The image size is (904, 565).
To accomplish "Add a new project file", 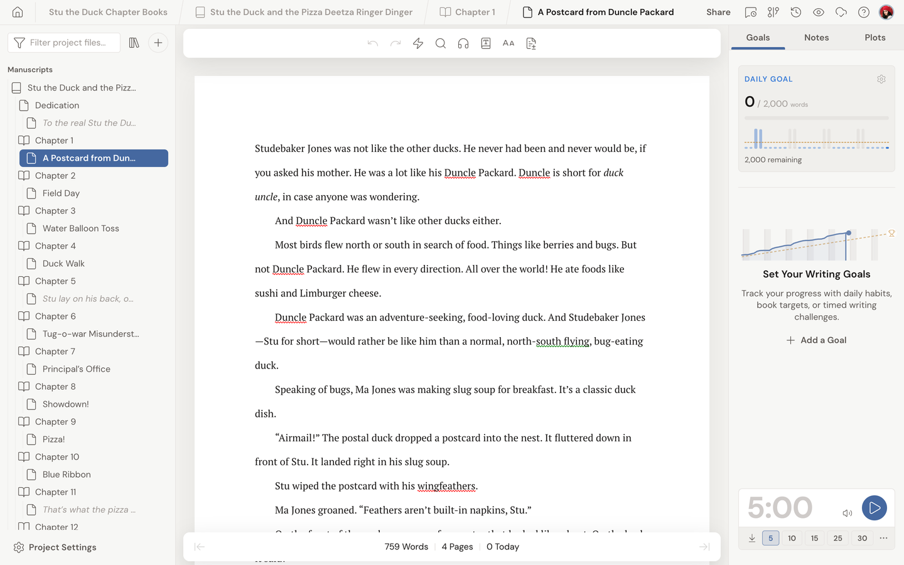I will coord(158,43).
